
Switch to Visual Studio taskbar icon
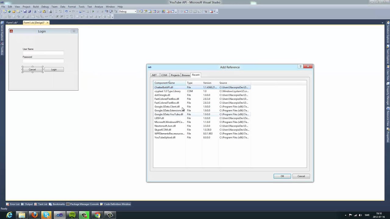coord(59,215)
